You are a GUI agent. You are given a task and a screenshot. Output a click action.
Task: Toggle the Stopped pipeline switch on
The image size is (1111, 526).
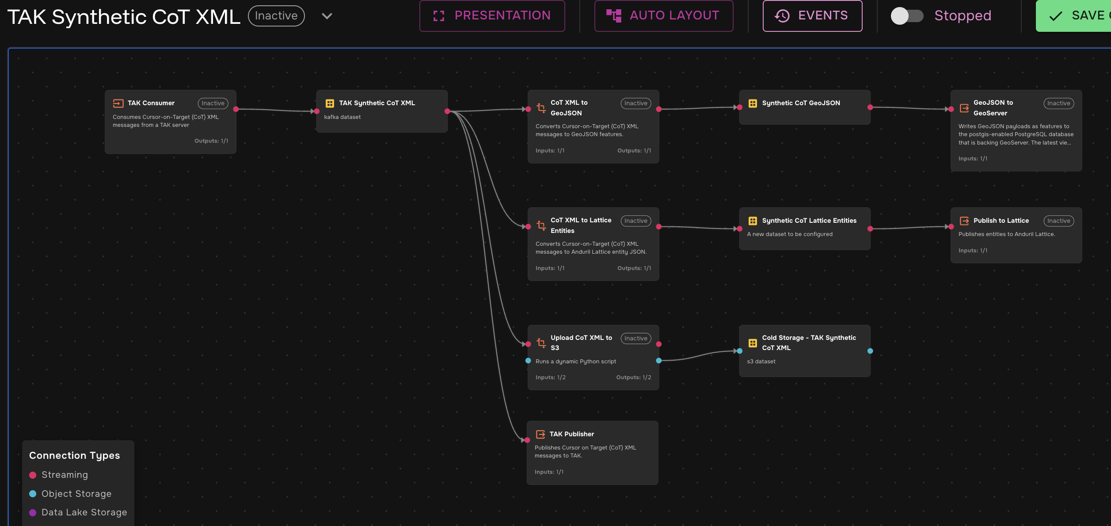(x=907, y=16)
